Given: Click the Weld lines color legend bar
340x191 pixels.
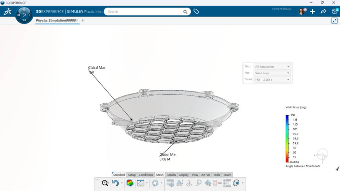Looking at the screenshot, I should pyautogui.click(x=287, y=139).
